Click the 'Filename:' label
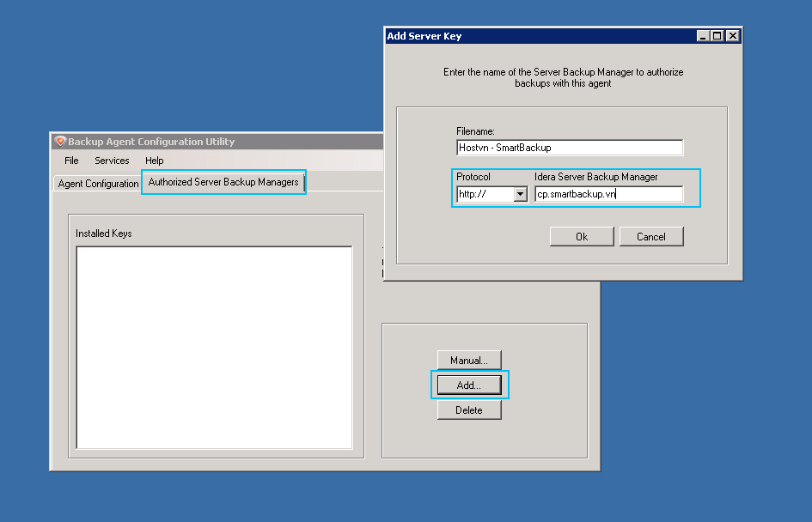812x522 pixels. click(475, 131)
